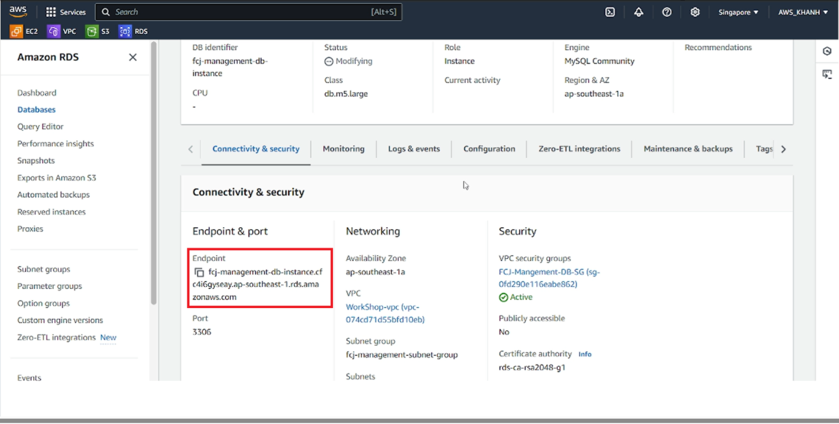Open the notifications bell
Viewport: 839px width, 424px height.
pos(638,12)
